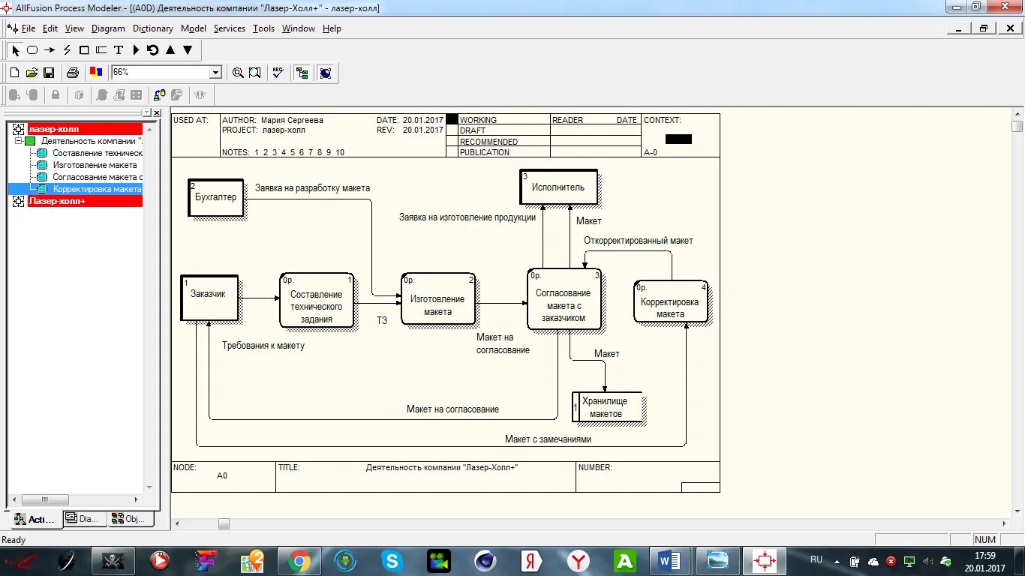This screenshot has width=1025, height=576.
Task: Select the Заказчик external reference box
Action: pyautogui.click(x=209, y=298)
